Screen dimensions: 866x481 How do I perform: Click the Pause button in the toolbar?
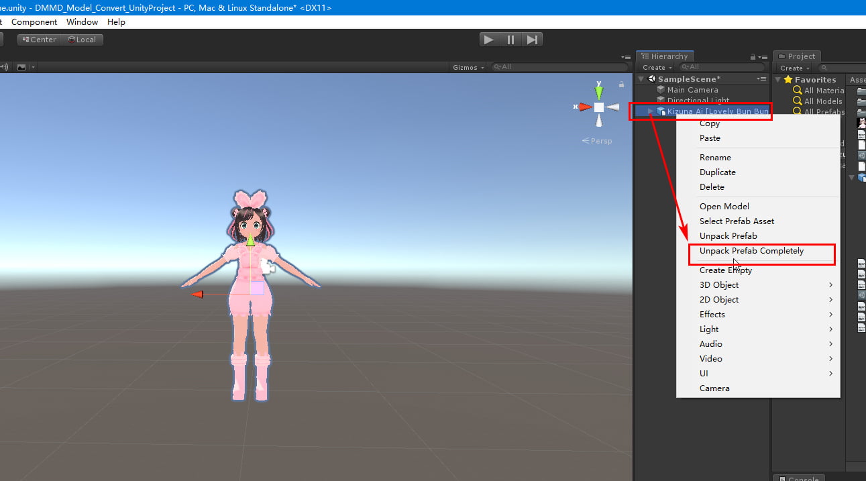point(510,39)
